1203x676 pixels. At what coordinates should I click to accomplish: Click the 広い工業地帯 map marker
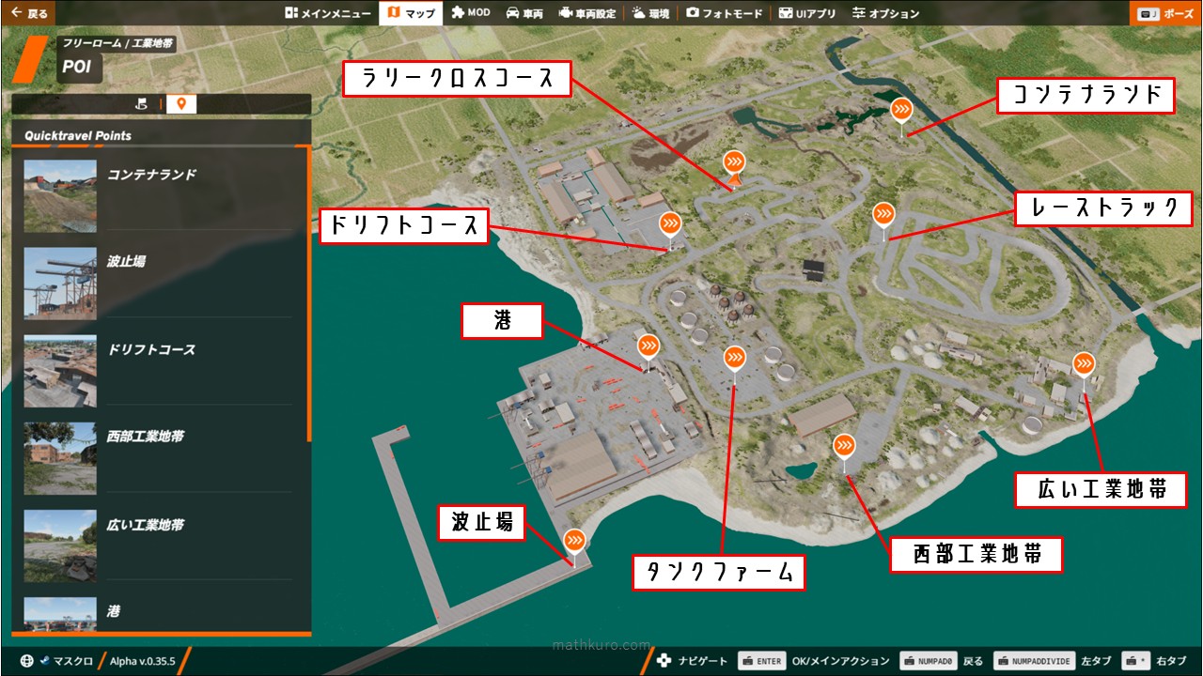coord(1084,363)
